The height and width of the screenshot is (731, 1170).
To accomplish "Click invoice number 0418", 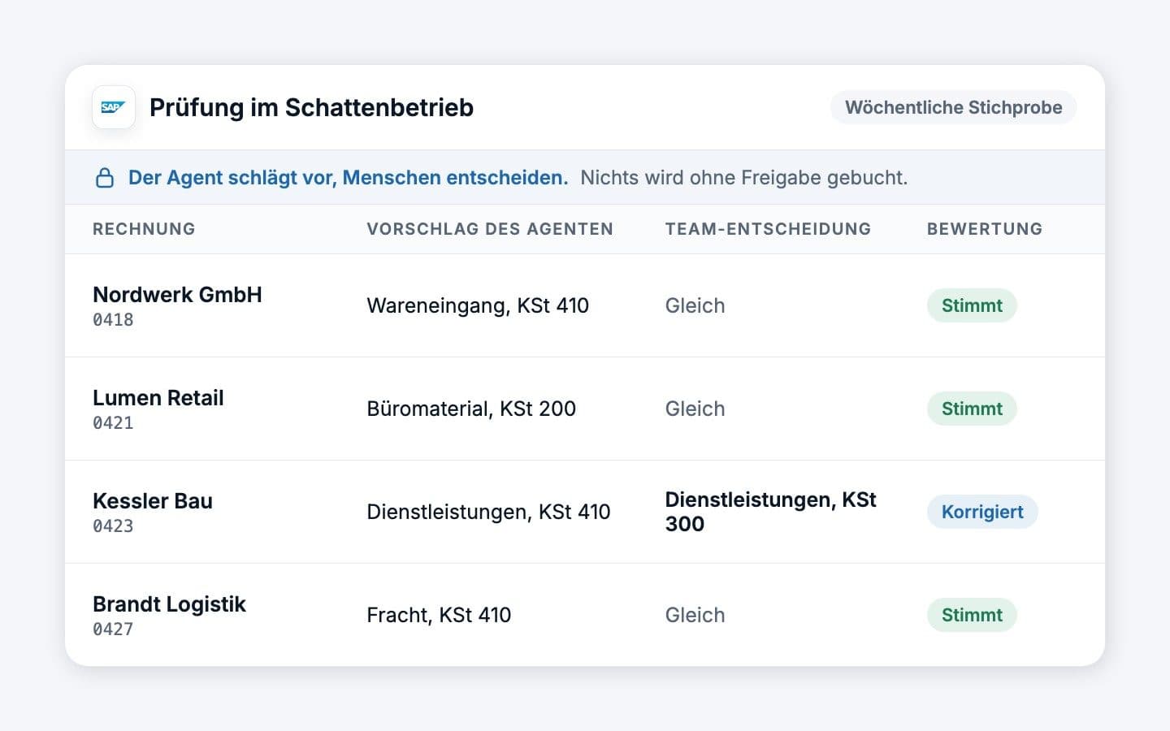I will coord(113,320).
